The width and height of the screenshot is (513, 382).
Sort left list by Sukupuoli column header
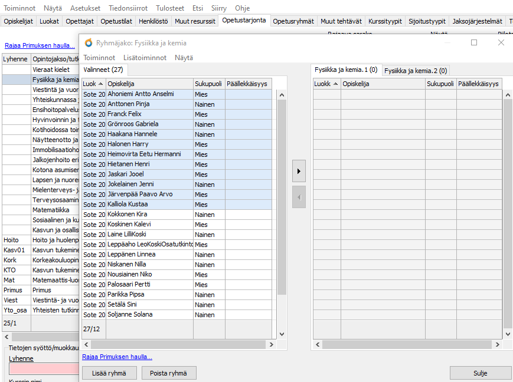tap(208, 84)
